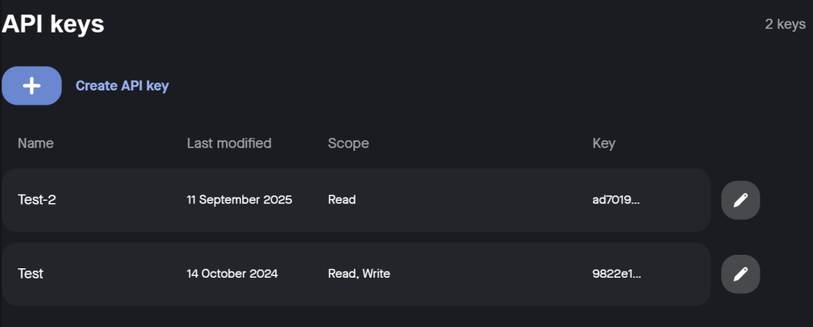813x327 pixels.
Task: Click the Name column header
Action: tap(36, 144)
